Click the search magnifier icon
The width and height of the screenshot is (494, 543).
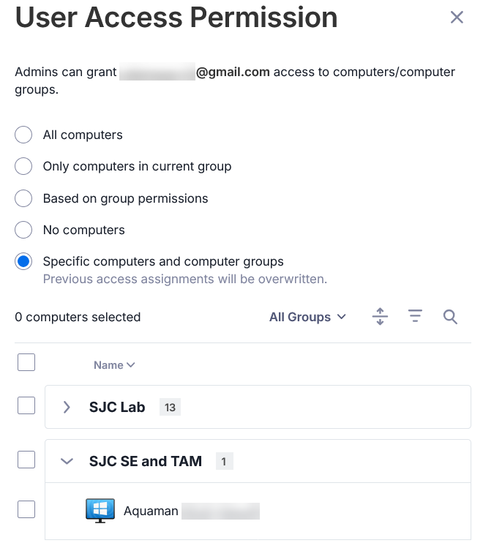click(x=450, y=317)
